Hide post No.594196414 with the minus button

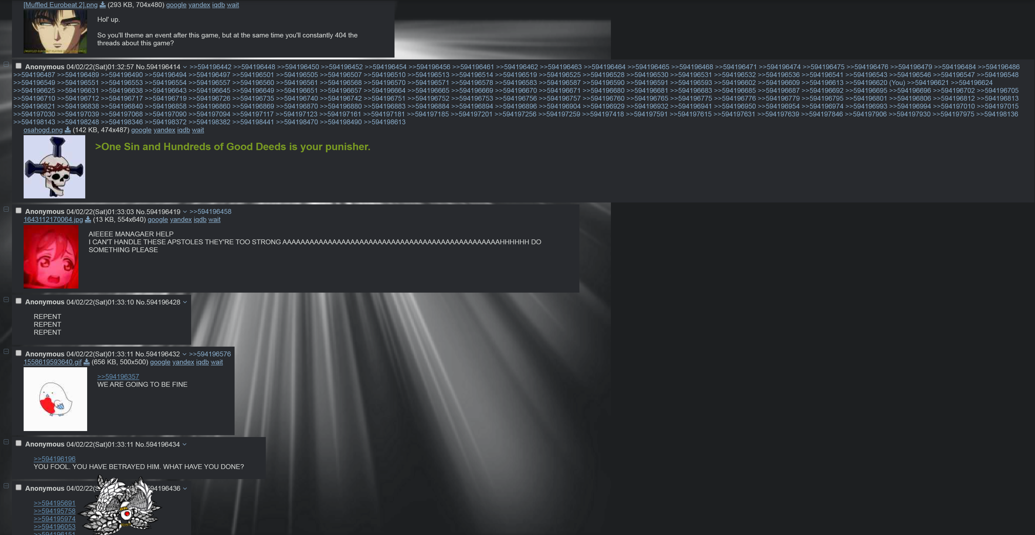pyautogui.click(x=6, y=64)
